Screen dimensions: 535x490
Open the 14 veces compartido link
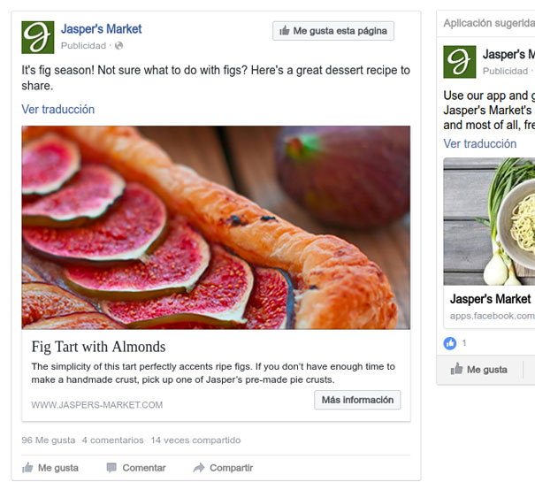195,440
